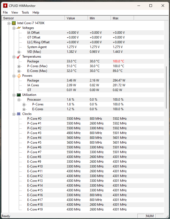Screen dimensions: 170x219
Task: Click the Voltages lightning bolt icon
Action: [x=19, y=28]
